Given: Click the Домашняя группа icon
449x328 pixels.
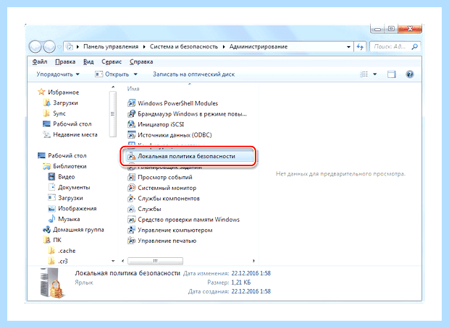Looking at the screenshot, I should (x=46, y=230).
